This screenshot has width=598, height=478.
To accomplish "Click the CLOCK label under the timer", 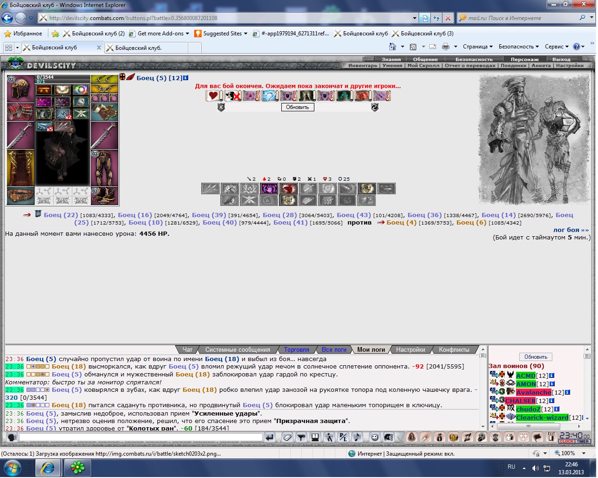I will pyautogui.click(x=567, y=442).
